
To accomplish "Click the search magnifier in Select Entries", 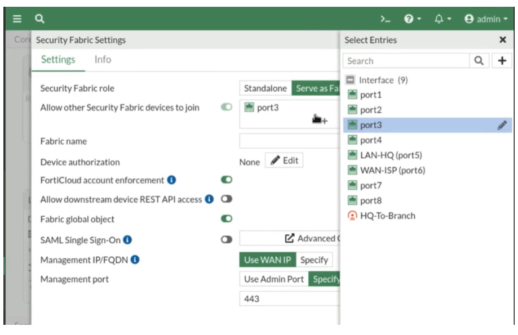I will pyautogui.click(x=479, y=61).
